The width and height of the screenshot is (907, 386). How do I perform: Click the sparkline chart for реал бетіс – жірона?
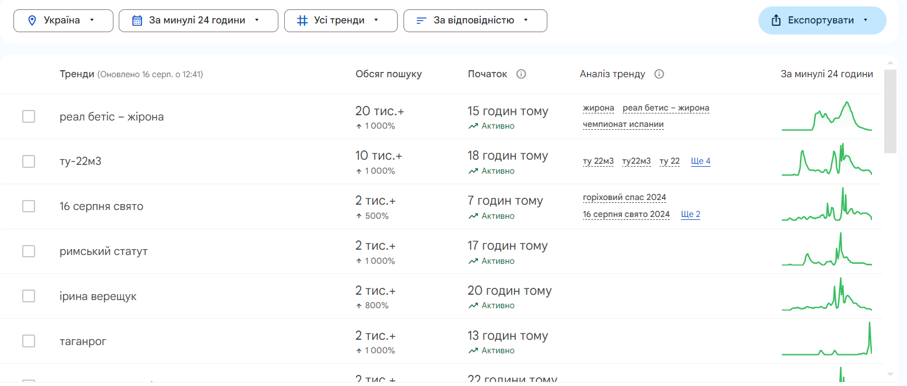point(827,116)
